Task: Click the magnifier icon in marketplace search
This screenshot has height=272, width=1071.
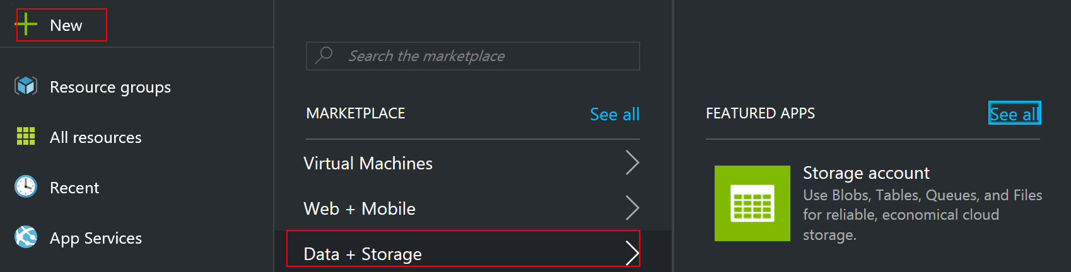Action: coord(324,55)
